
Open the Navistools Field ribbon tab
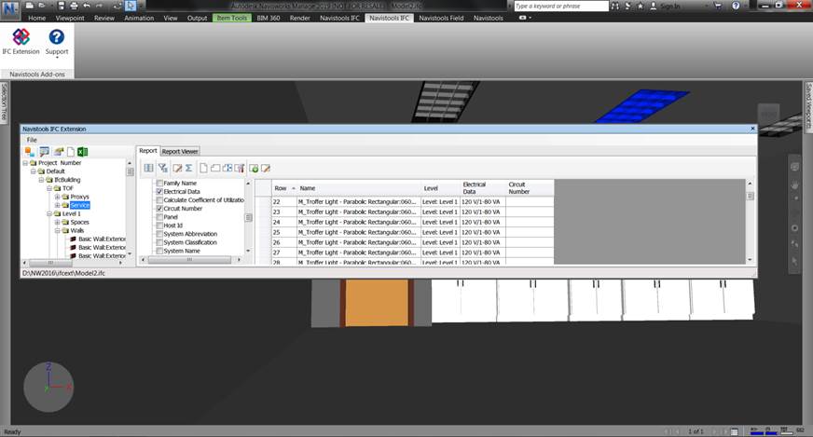[x=441, y=18]
